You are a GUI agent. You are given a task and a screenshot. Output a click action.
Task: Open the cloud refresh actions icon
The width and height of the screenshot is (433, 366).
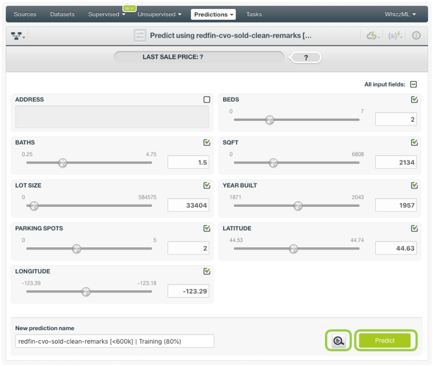pyautogui.click(x=373, y=36)
